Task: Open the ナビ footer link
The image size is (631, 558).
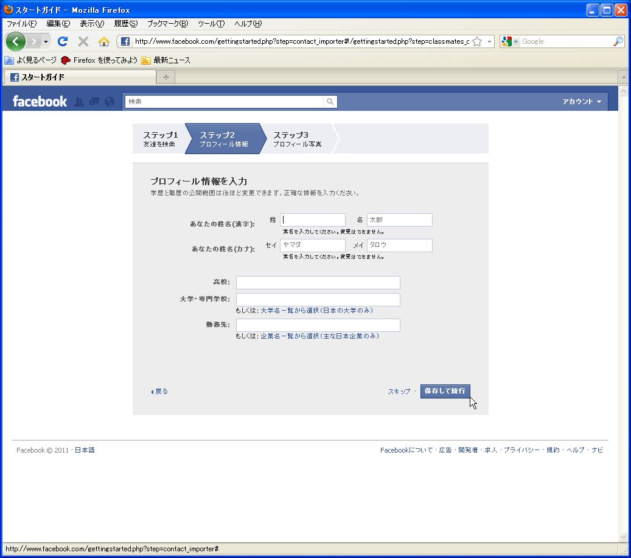Action: pos(597,450)
